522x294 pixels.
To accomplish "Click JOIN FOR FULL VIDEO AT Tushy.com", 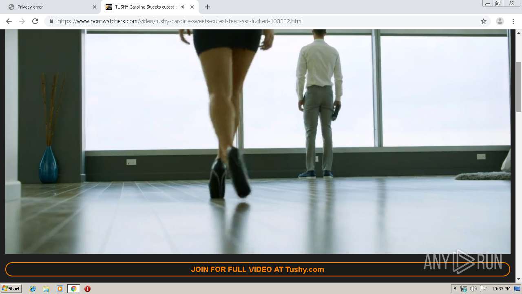I will pos(258,269).
